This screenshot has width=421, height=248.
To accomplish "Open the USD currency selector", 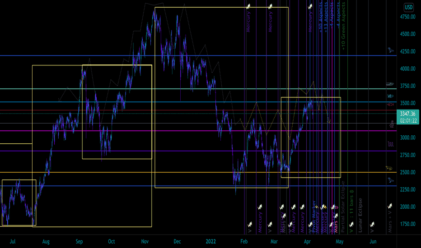I will 409,7.
